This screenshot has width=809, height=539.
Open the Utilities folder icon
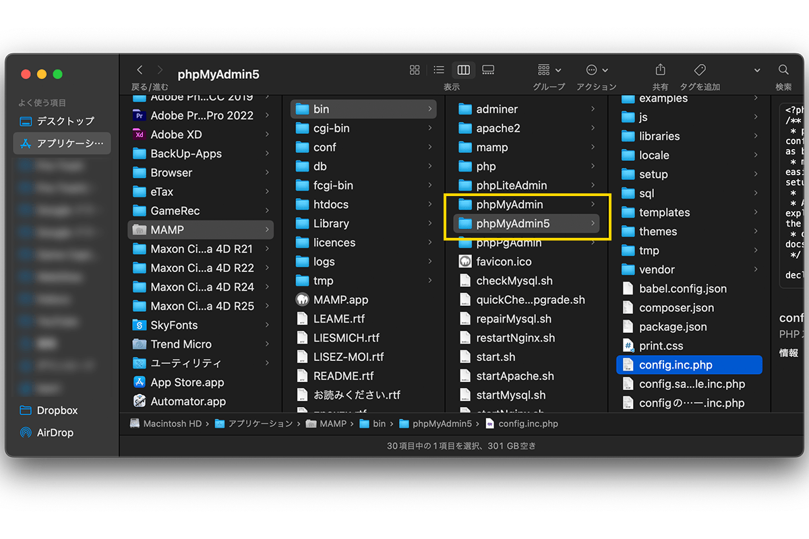point(140,363)
